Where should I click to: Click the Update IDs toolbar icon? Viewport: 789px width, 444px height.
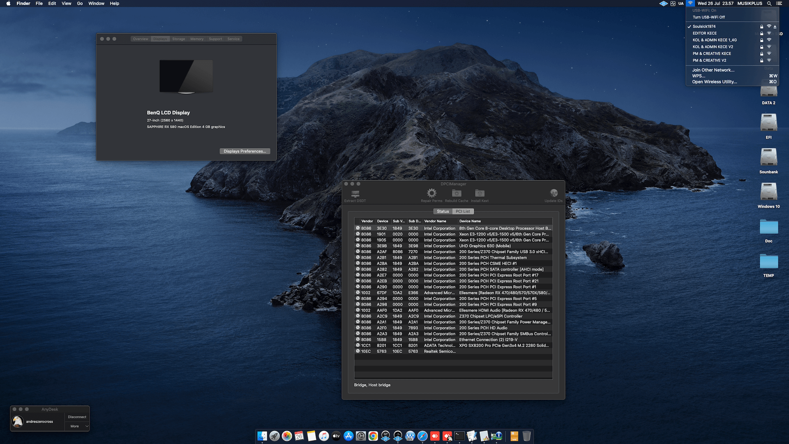click(x=554, y=193)
